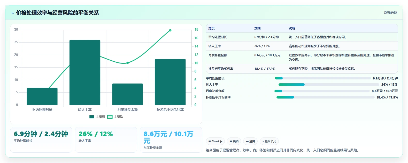Click the 数据 column header
Screen dimensions: 408x163
click(257, 28)
